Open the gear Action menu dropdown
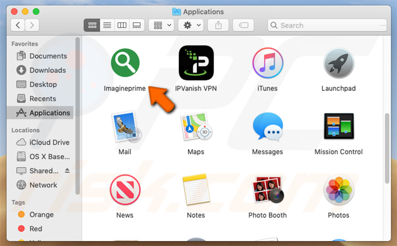397x246 pixels. click(191, 25)
